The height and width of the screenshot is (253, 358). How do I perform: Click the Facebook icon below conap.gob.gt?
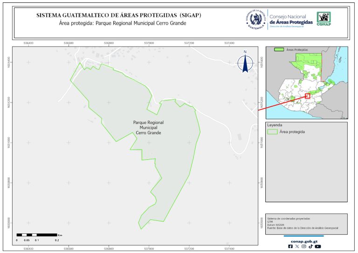point(291,247)
